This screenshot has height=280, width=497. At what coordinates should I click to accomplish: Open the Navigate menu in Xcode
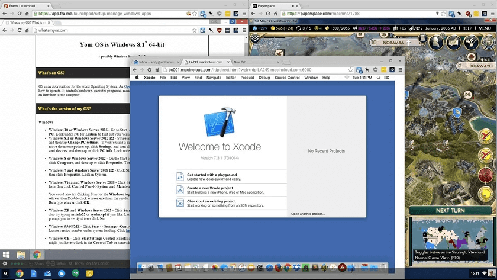[214, 78]
